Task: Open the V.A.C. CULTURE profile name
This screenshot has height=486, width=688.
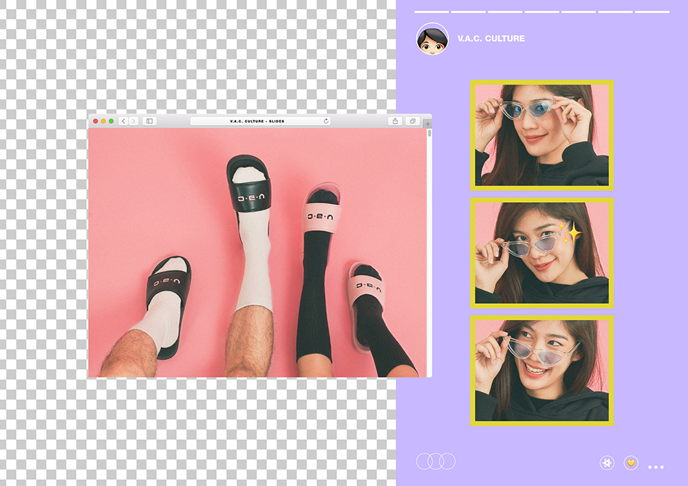Action: click(491, 38)
